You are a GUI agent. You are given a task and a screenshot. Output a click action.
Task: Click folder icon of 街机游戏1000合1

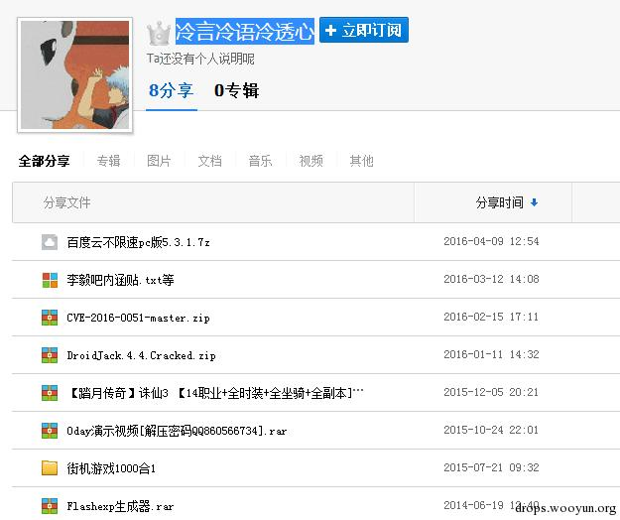pos(50,468)
